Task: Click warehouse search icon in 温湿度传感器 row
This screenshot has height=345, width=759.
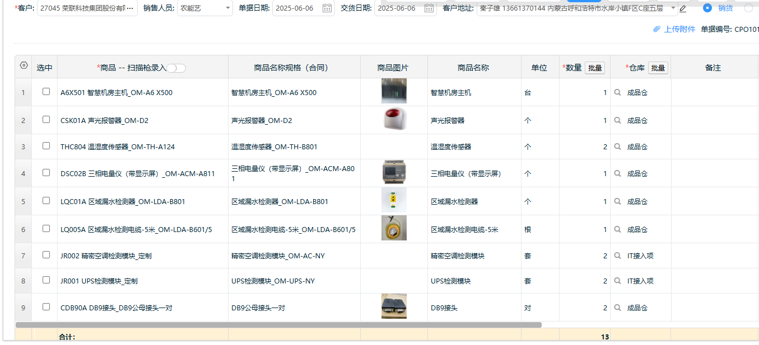Action: tap(618, 146)
